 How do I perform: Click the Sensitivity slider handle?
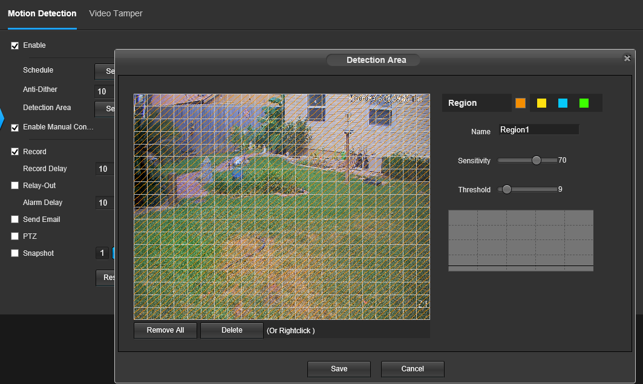(x=537, y=160)
